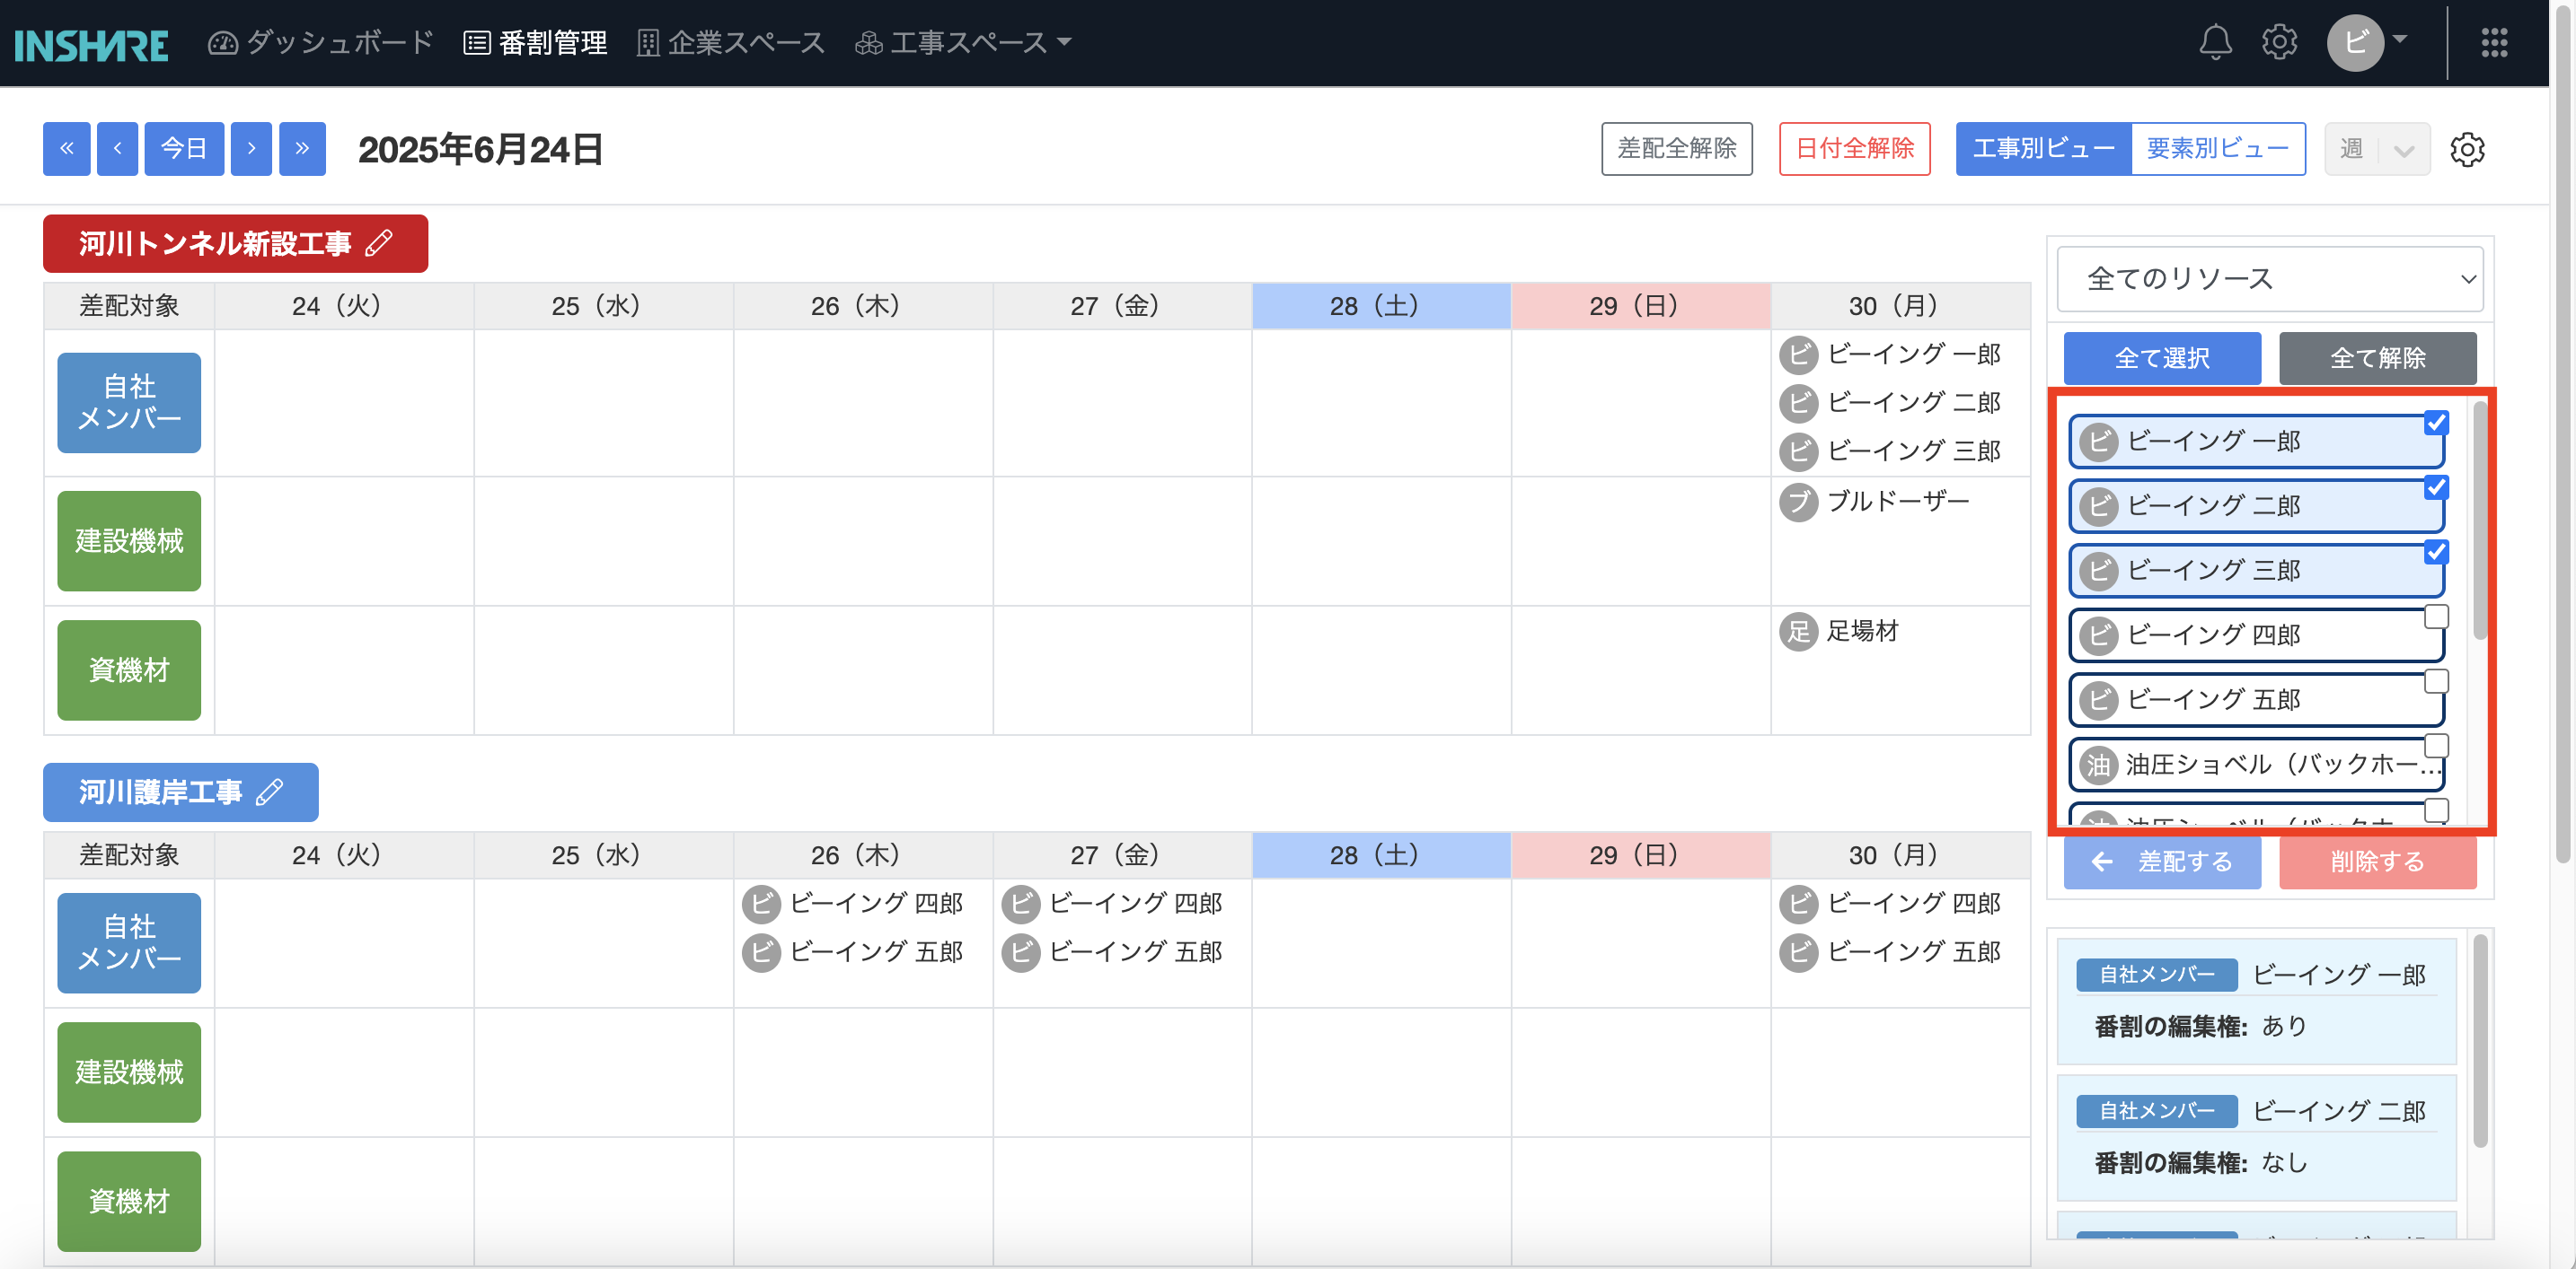Jump back with the double-left arrow
The image size is (2576, 1269).
click(x=67, y=149)
